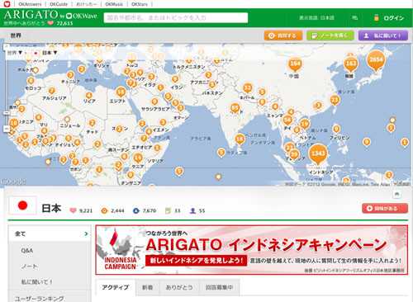Click the lock icon beside ログイン
413x302 pixels.
pyautogui.click(x=377, y=18)
